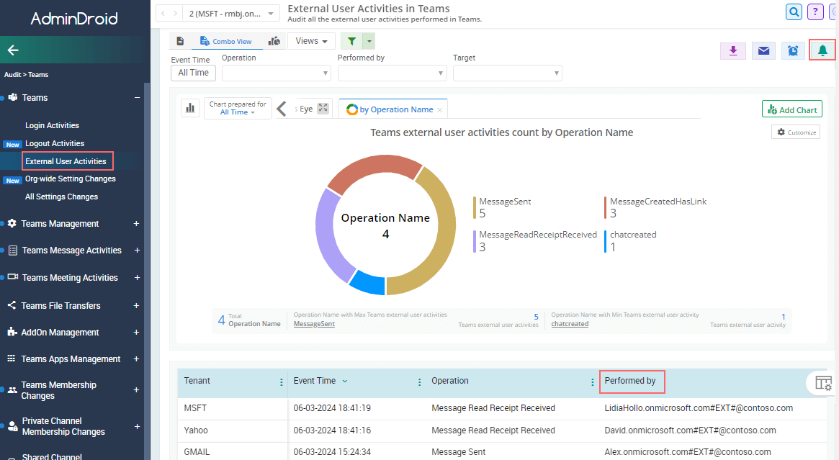Click the All Time event time field
Viewport: 839px width, 460px height.
click(192, 73)
